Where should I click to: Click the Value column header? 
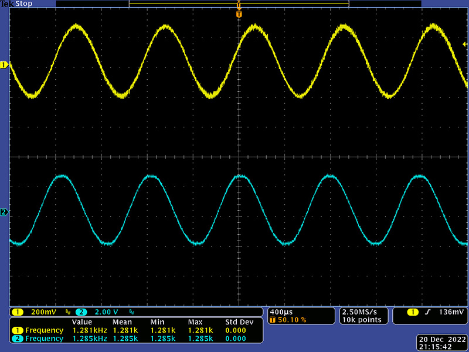click(81, 322)
